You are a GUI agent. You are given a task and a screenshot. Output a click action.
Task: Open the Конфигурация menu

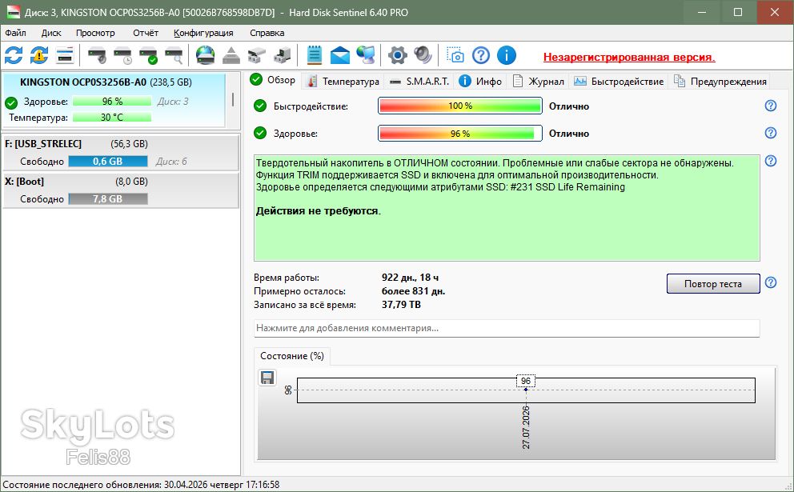203,33
